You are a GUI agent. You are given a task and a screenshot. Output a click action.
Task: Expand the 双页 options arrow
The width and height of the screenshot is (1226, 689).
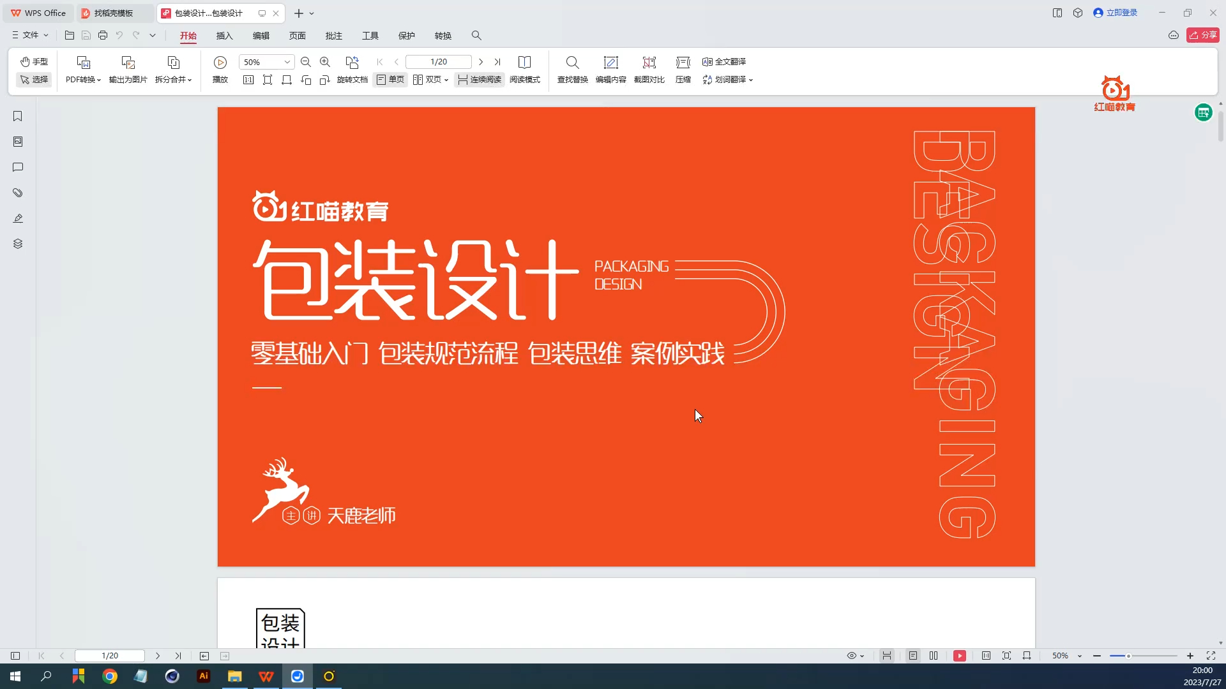tap(446, 80)
